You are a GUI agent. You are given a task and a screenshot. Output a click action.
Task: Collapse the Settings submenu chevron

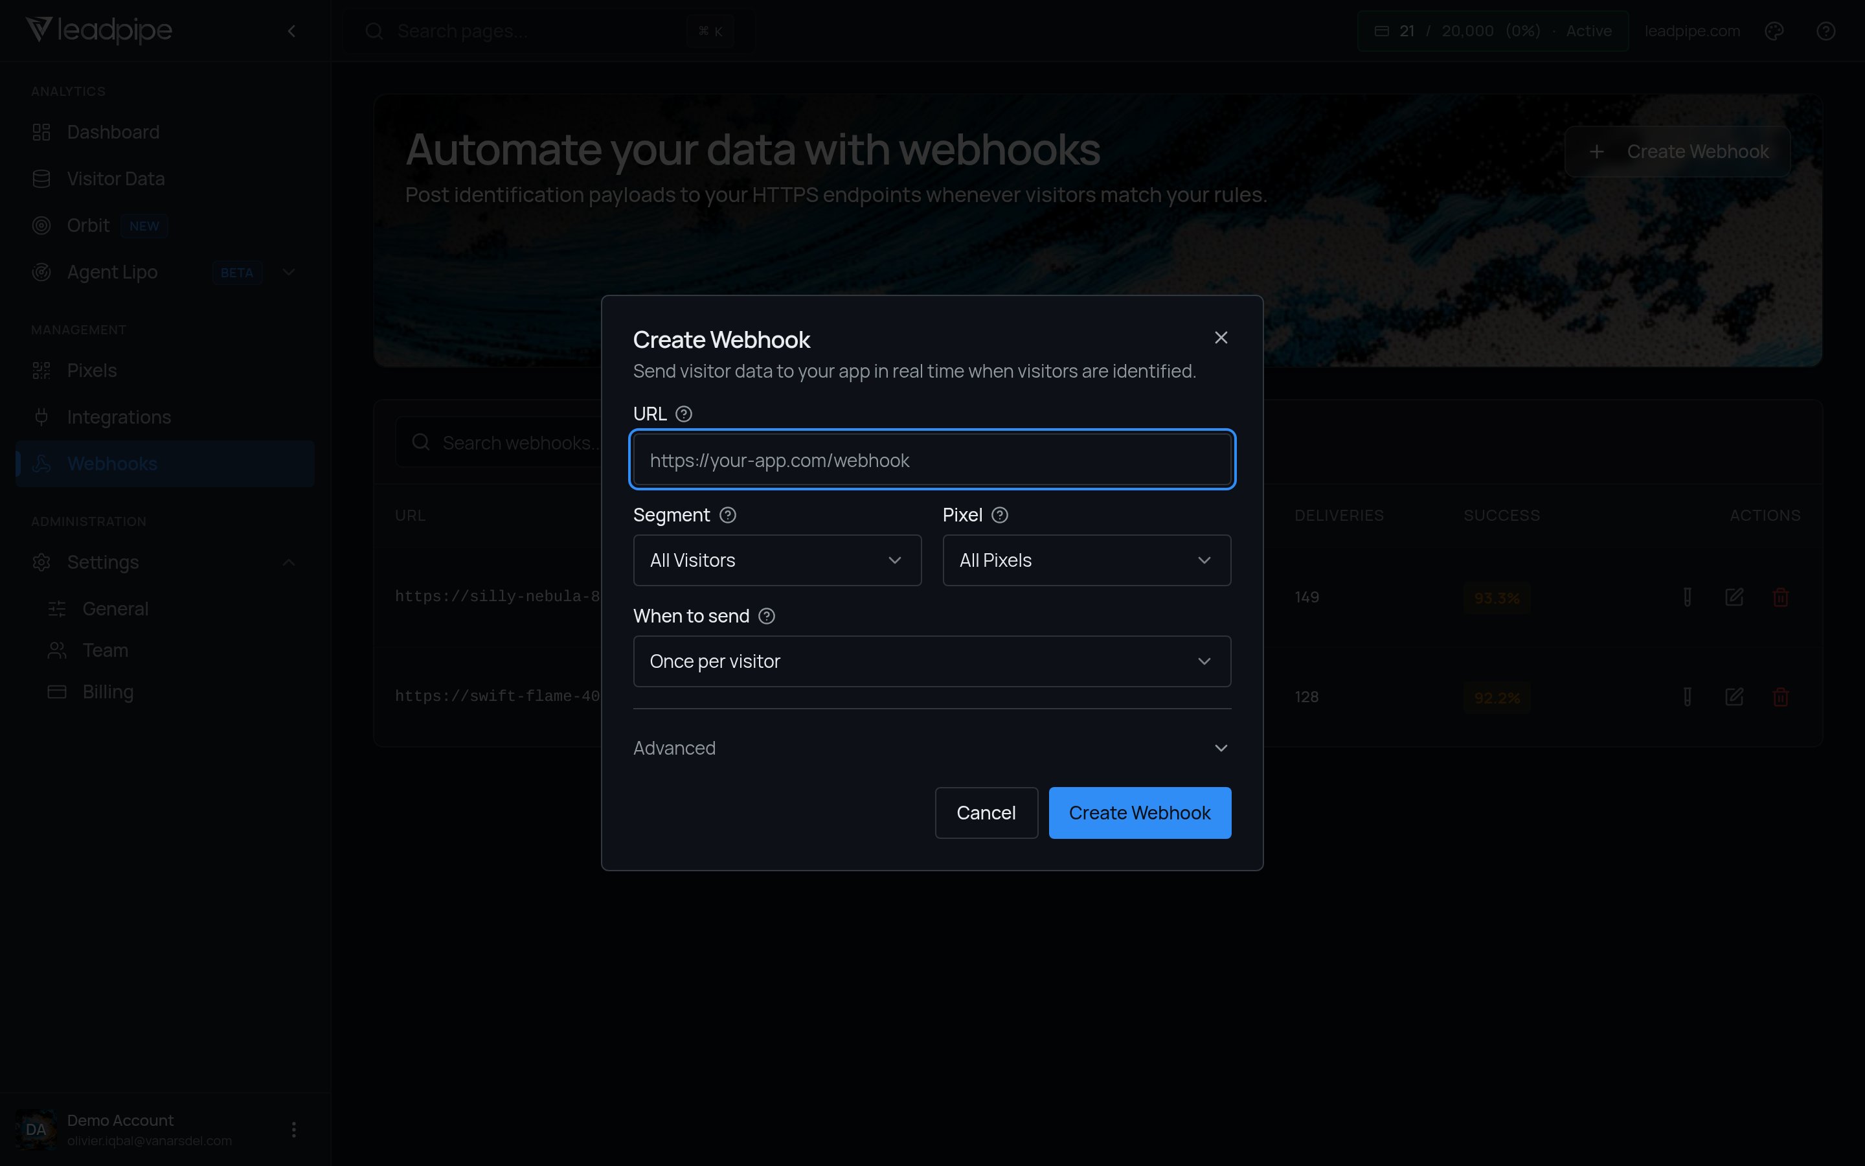(x=289, y=562)
